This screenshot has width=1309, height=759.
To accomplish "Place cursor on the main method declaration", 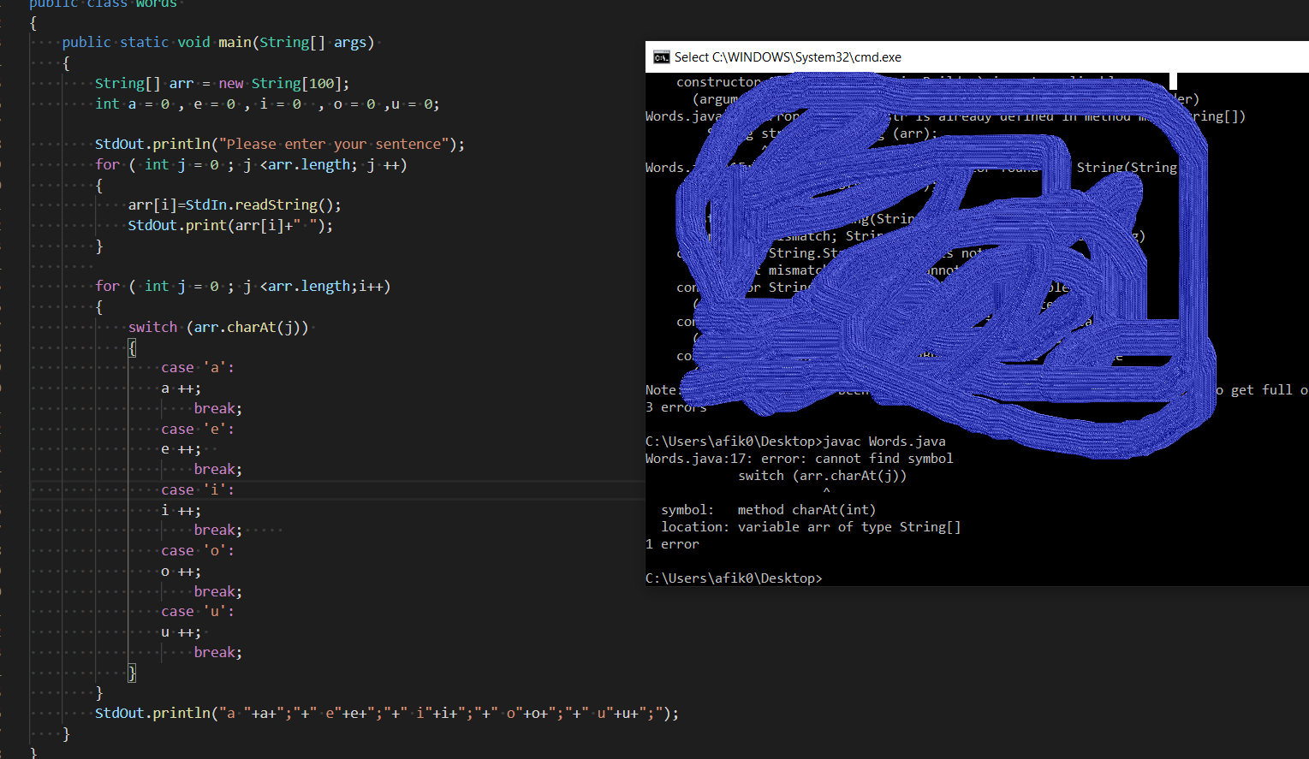I will coord(218,42).
